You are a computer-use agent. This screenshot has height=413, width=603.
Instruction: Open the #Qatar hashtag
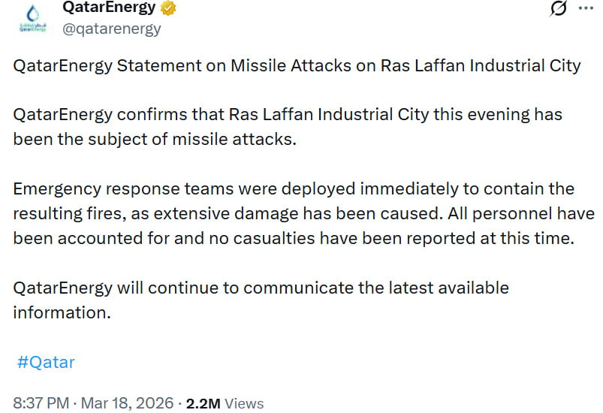click(46, 362)
